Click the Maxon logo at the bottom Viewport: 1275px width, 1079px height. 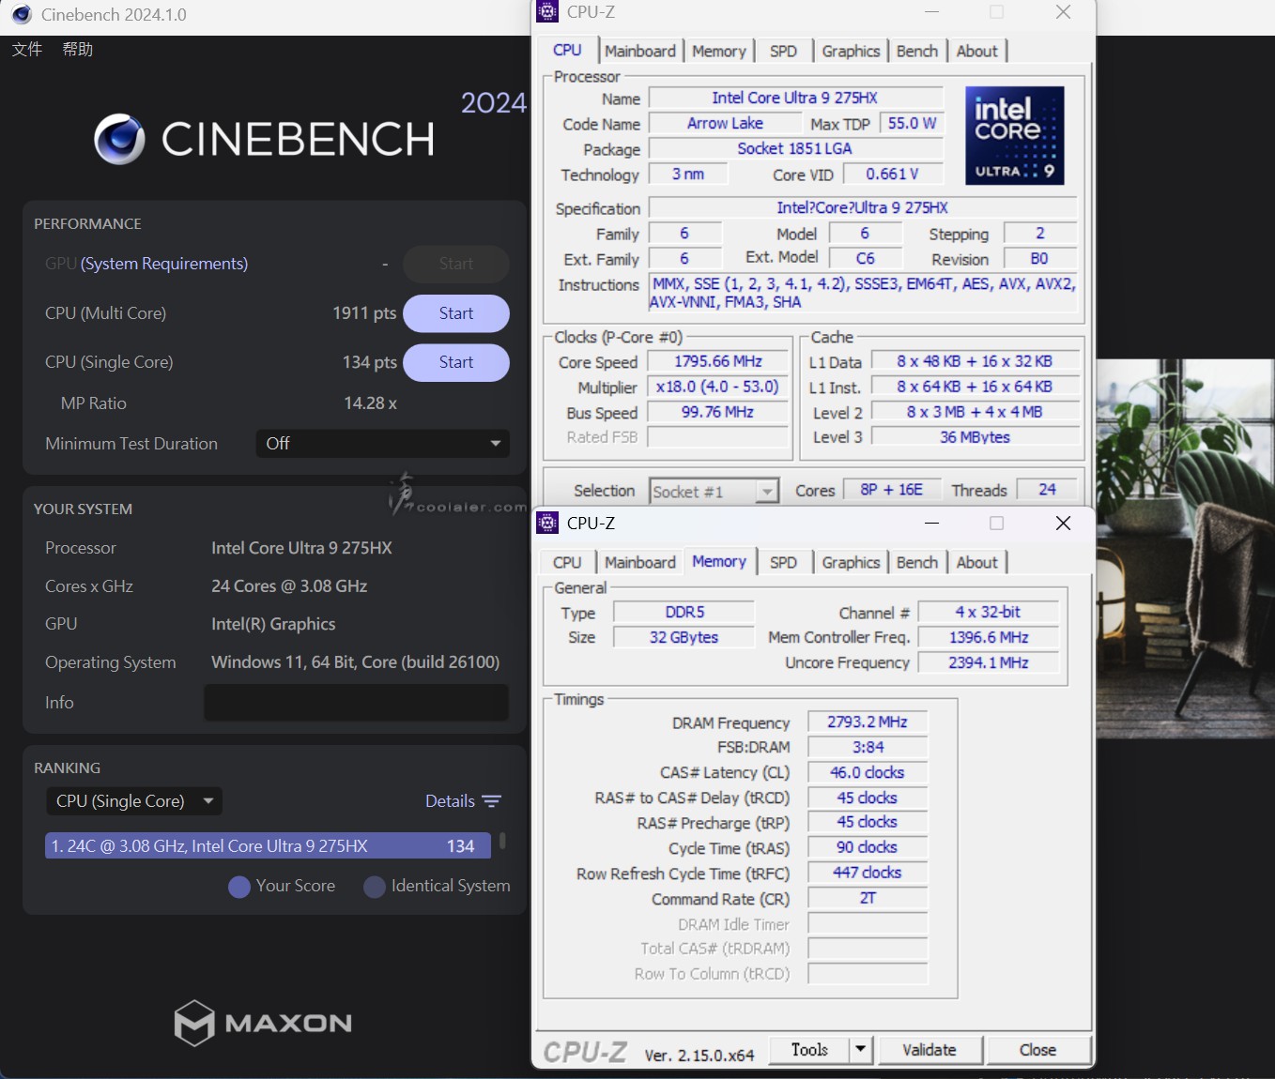[263, 1023]
